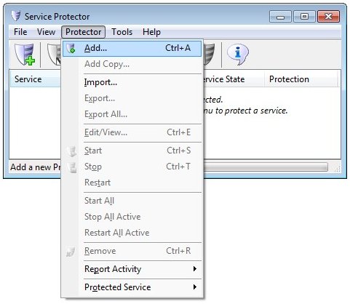The image size is (350, 304).
Task: Click the faded icon beside Remove entry
Action: [71, 251]
